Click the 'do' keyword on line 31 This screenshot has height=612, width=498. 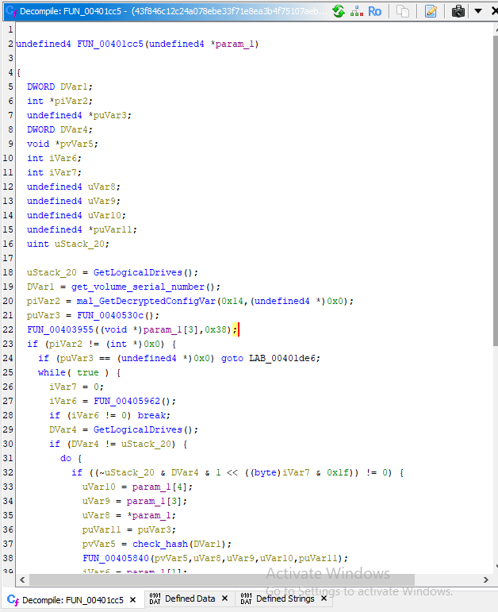coord(66,458)
